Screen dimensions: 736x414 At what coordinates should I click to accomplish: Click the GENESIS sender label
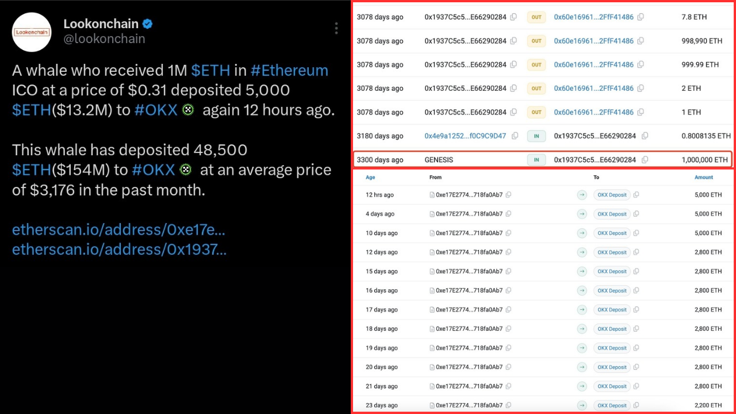coord(439,160)
